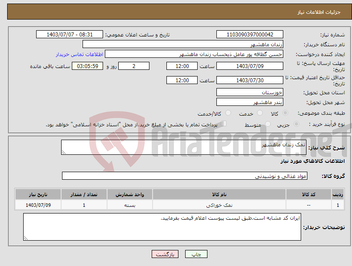Select the کالا radio button
Screen dimensions: 352x266
point(285,113)
